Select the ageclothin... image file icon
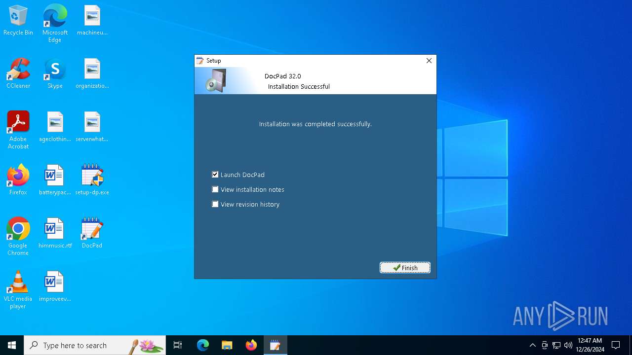Image resolution: width=632 pixels, height=355 pixels. pos(55,127)
